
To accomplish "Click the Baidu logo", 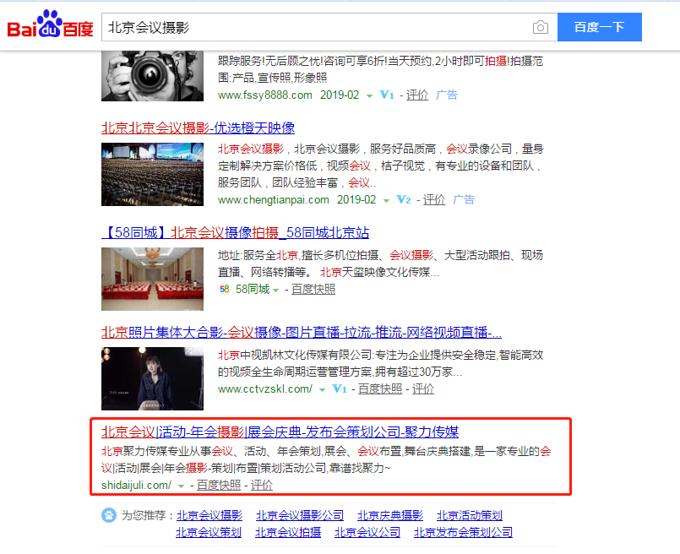I will pyautogui.click(x=51, y=24).
